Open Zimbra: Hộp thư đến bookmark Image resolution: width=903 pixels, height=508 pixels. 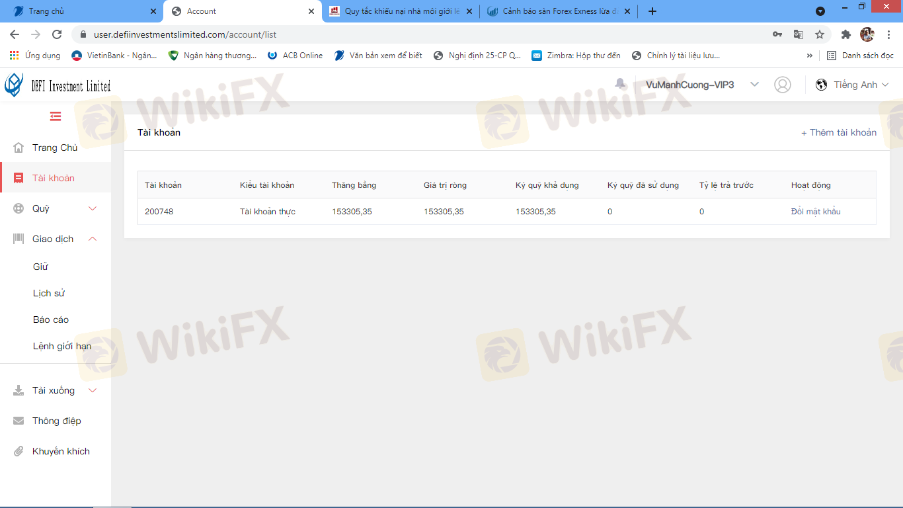576,56
